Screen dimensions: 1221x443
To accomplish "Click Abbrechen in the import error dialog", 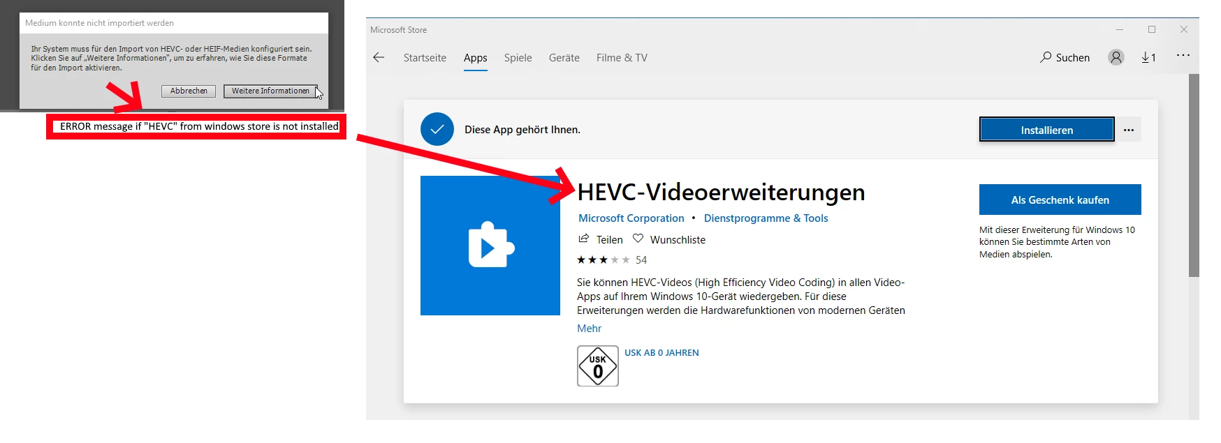I will pos(189,91).
